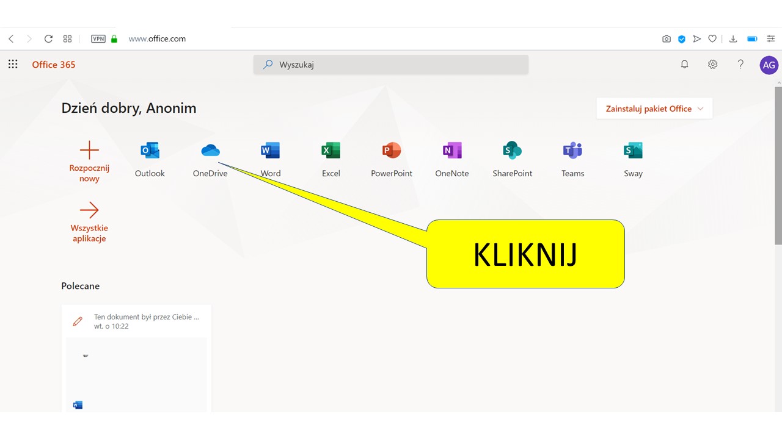Click the 'Dzień dobry, Anonim' greeting
Screen dimensions: 782x439
(x=129, y=109)
